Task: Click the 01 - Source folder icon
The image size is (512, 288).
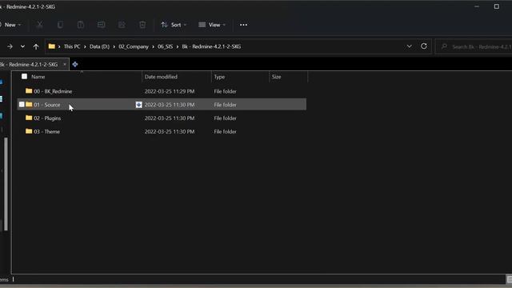Action: tap(29, 105)
